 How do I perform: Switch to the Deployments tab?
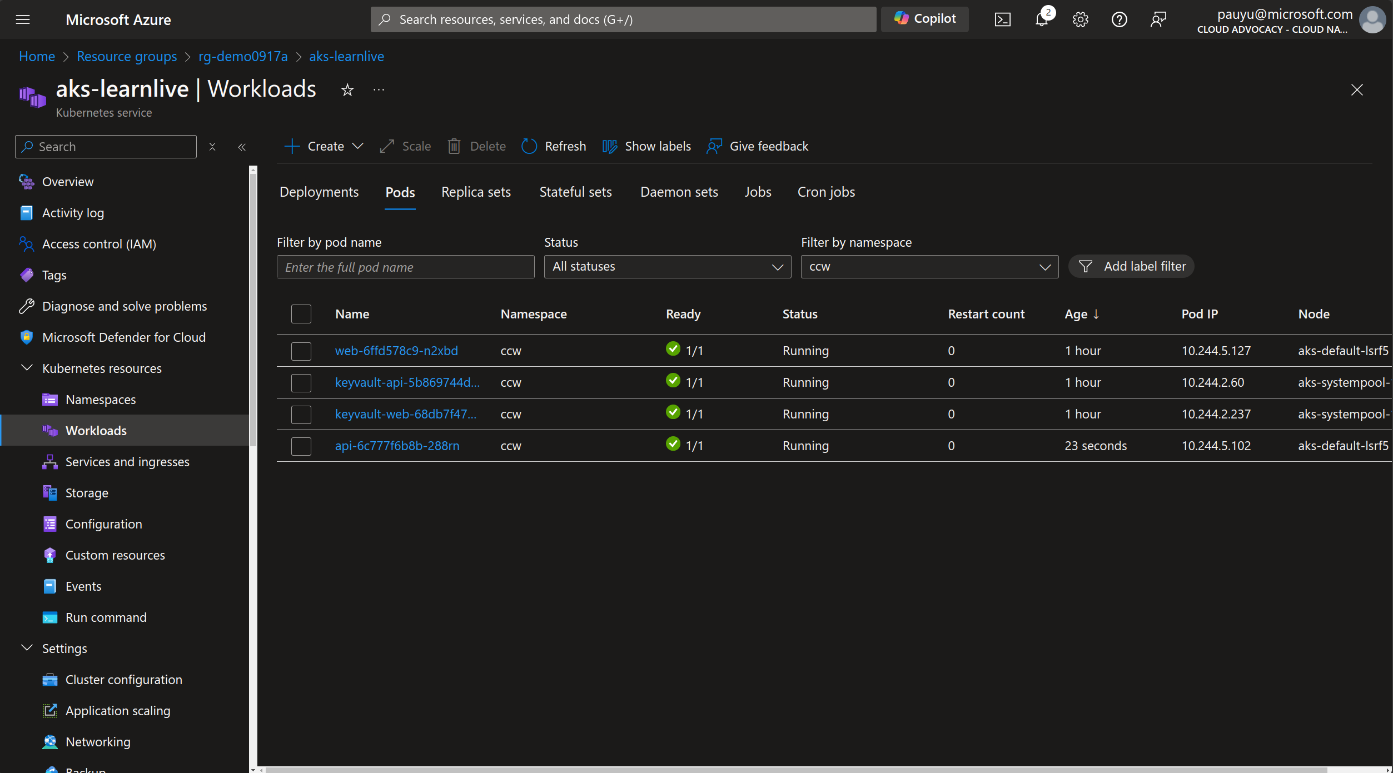coord(319,192)
